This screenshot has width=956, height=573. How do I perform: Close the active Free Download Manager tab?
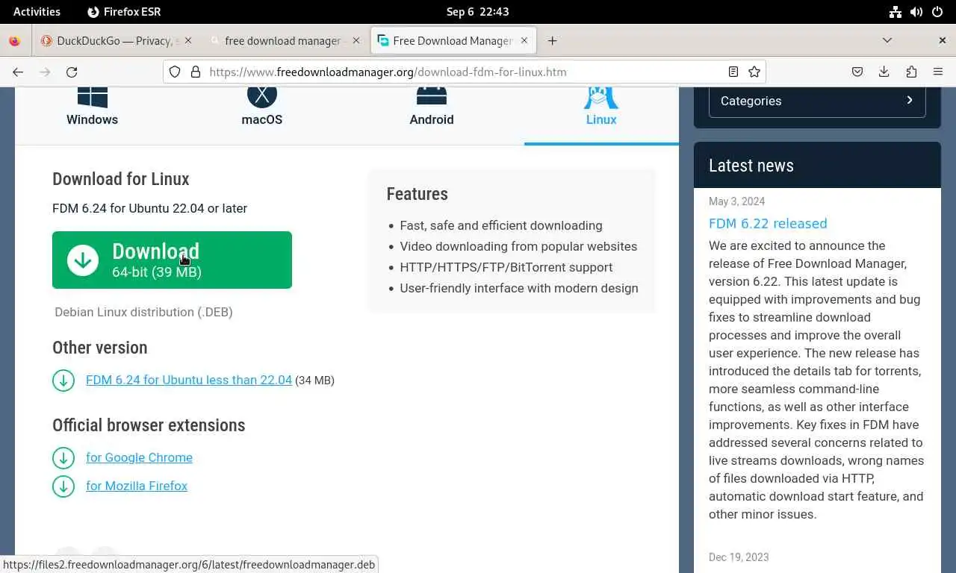[x=524, y=40]
